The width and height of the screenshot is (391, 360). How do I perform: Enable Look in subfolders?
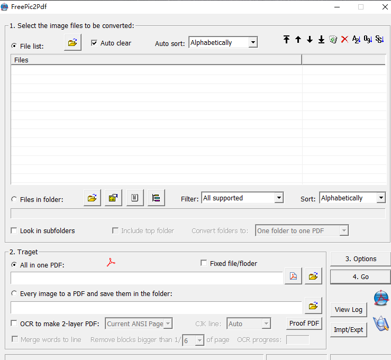14,230
